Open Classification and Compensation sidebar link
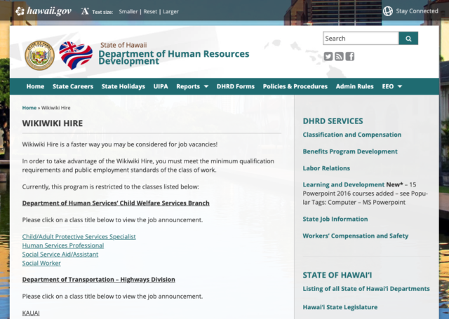Viewport: 449px width, 319px height. coord(351,135)
